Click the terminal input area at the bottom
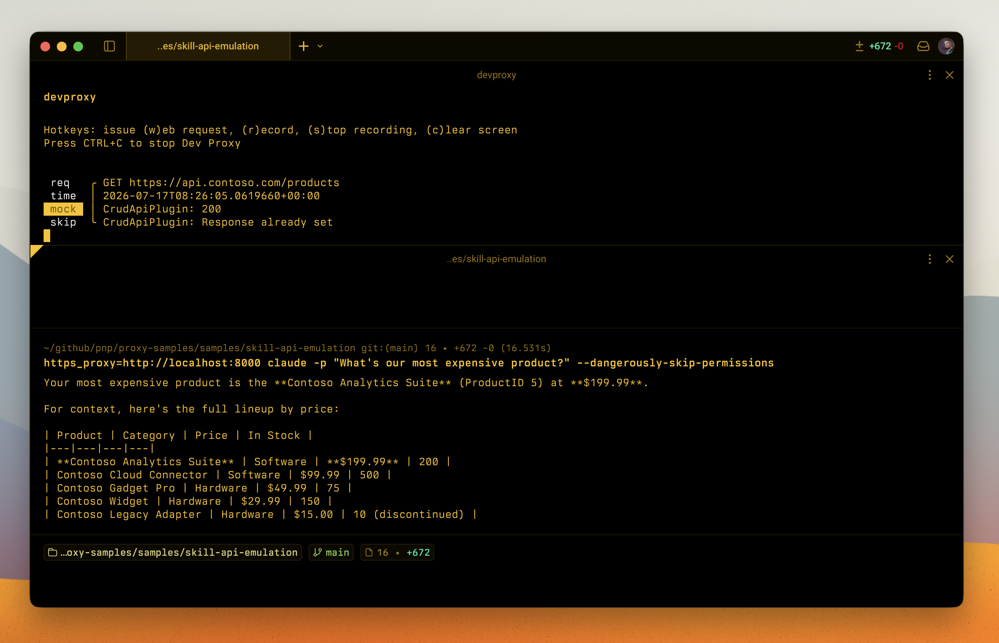Screen dimensions: 999x643 [x=496, y=585]
